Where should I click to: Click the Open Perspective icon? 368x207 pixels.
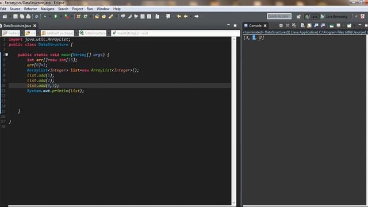298,17
